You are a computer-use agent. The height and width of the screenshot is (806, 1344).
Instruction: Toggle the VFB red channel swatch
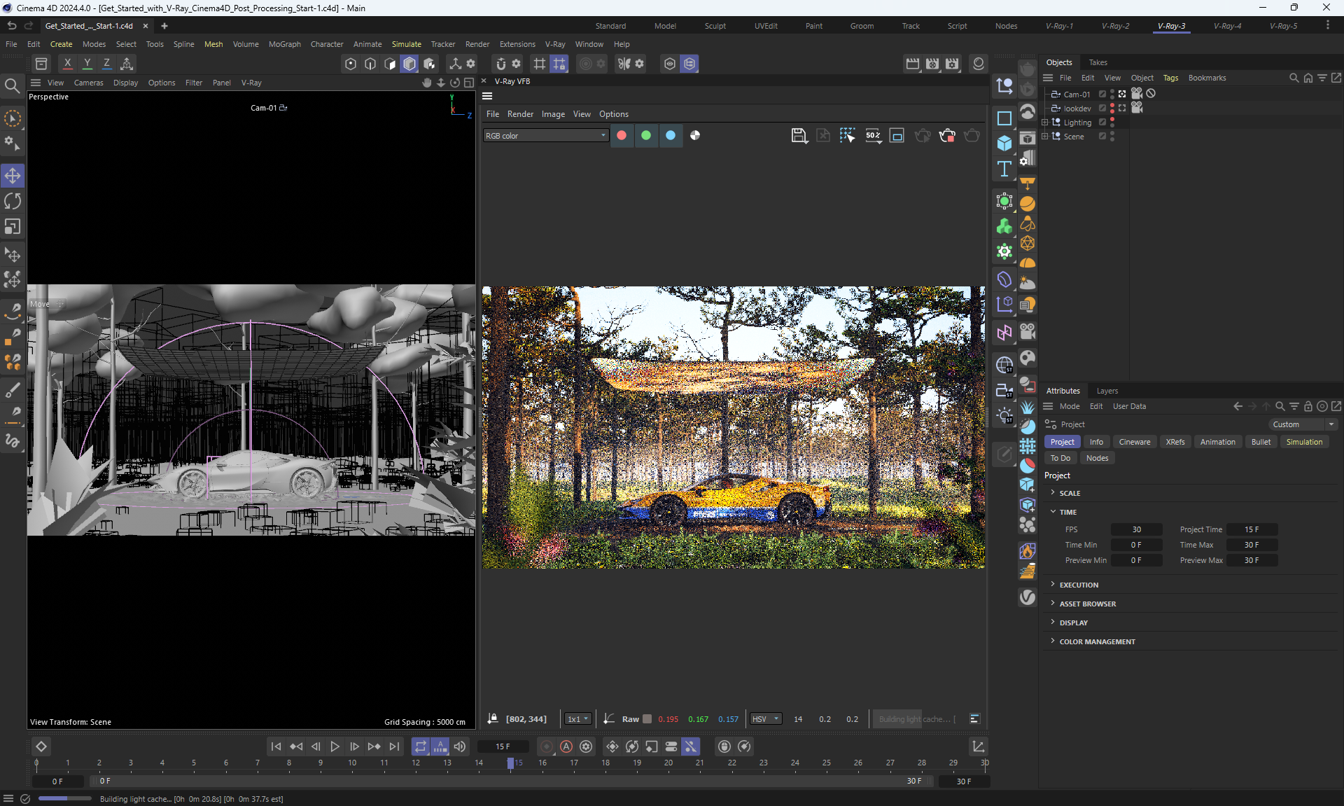[622, 136]
